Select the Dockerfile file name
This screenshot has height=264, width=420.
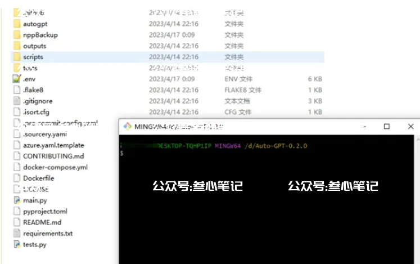tap(39, 178)
